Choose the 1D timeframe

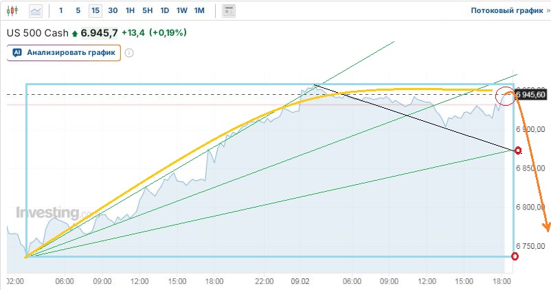pyautogui.click(x=164, y=11)
